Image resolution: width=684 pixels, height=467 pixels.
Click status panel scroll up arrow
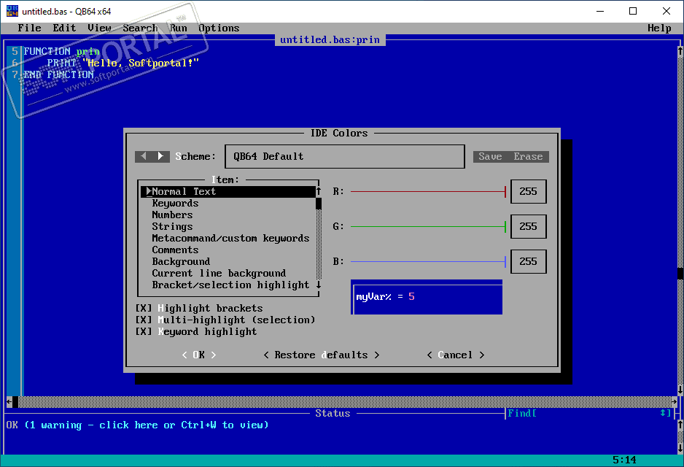[680, 424]
